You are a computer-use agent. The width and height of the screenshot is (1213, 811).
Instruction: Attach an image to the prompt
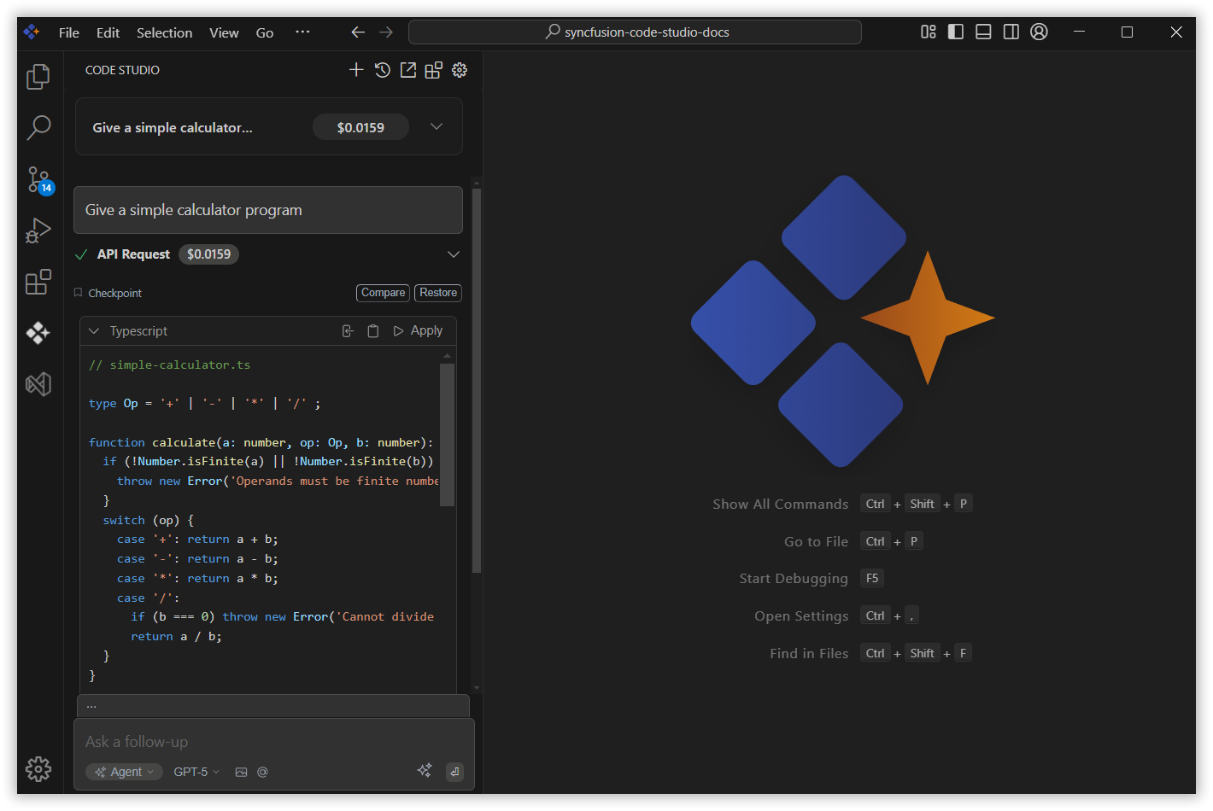241,772
